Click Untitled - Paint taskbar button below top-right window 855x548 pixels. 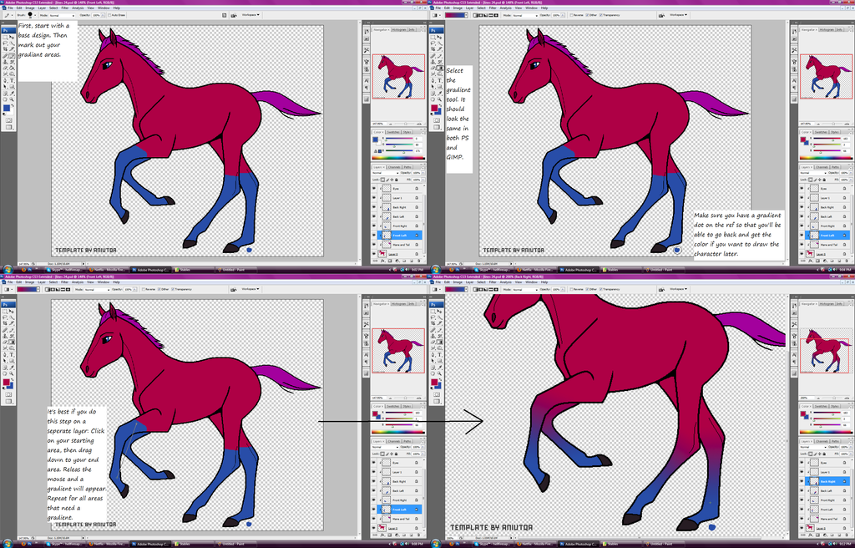pos(664,270)
